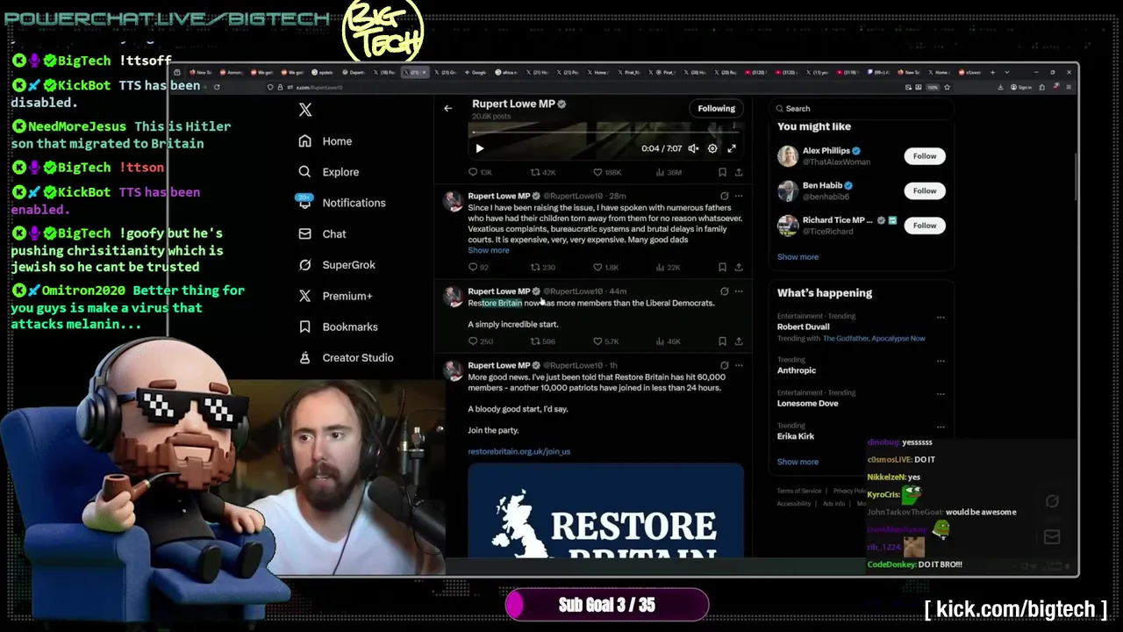Expand the 'numerous fathers' post with Show more

pyautogui.click(x=489, y=251)
